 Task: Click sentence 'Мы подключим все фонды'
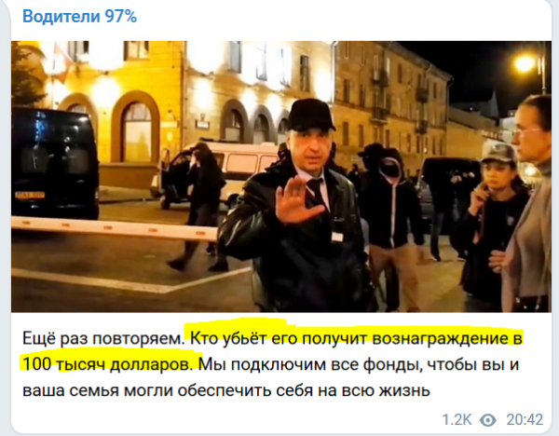pyautogui.click(x=309, y=364)
